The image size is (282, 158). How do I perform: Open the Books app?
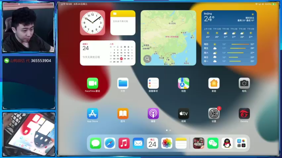tap(123, 113)
